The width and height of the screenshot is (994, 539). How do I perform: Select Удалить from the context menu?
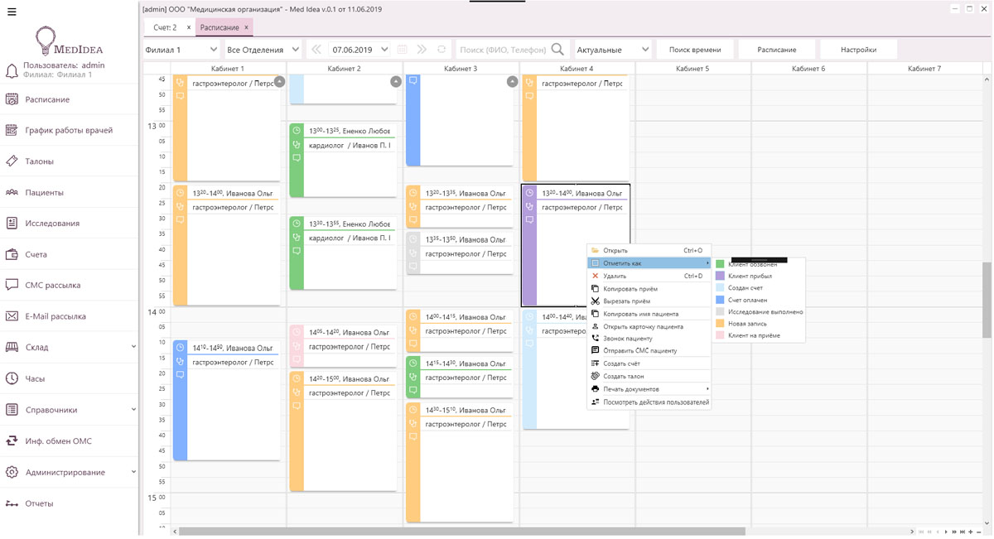click(x=615, y=276)
